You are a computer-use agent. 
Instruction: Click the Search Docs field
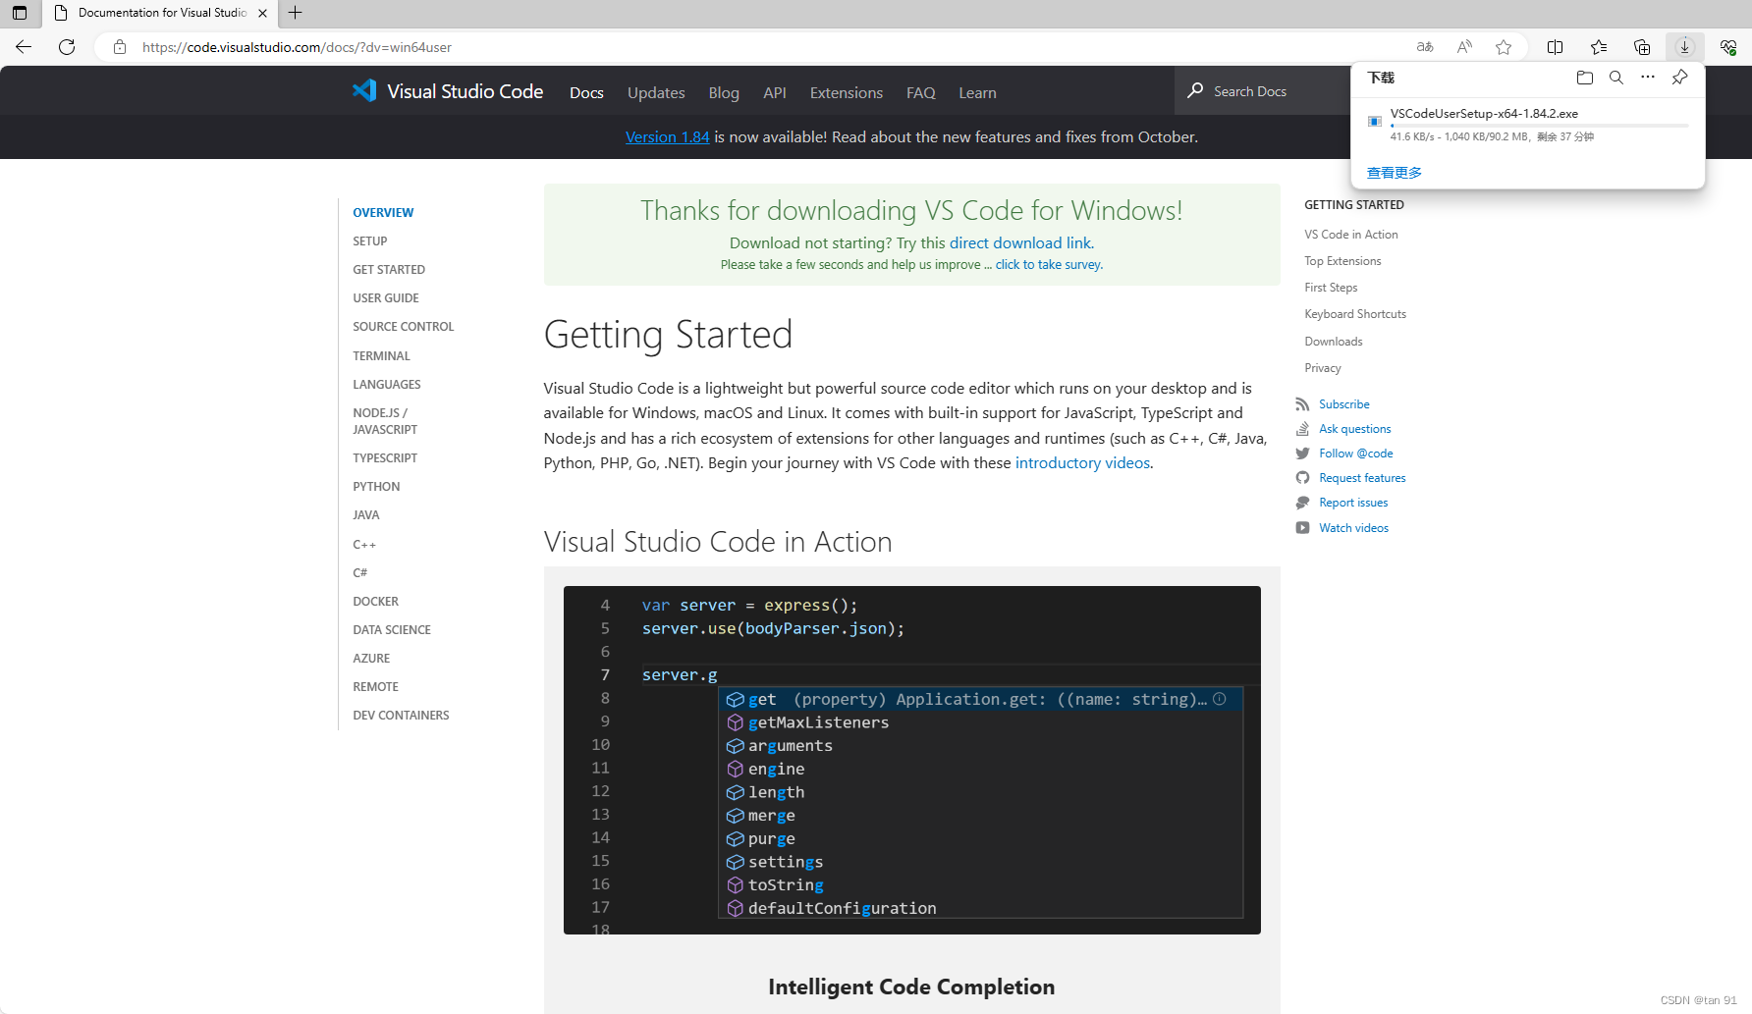coord(1262,91)
